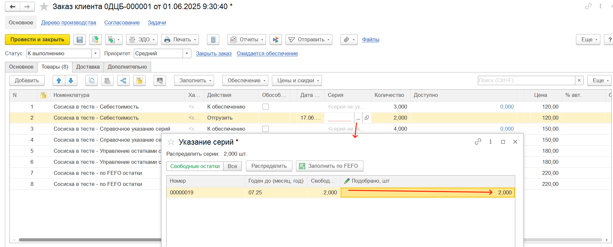
Task: Open the Заполнить dropdown menu
Action: (194, 81)
